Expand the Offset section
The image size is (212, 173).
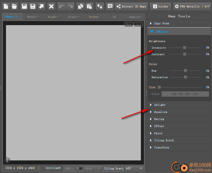179,126
